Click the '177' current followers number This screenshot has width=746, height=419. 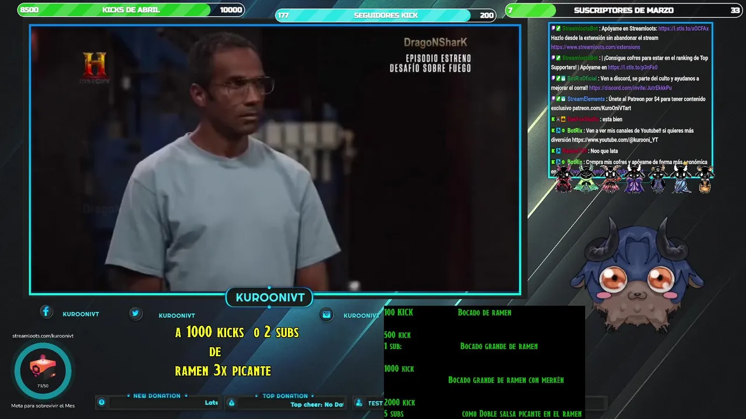click(283, 15)
